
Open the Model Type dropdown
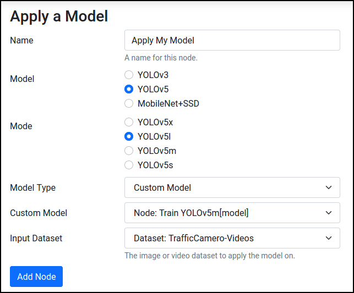(x=232, y=187)
